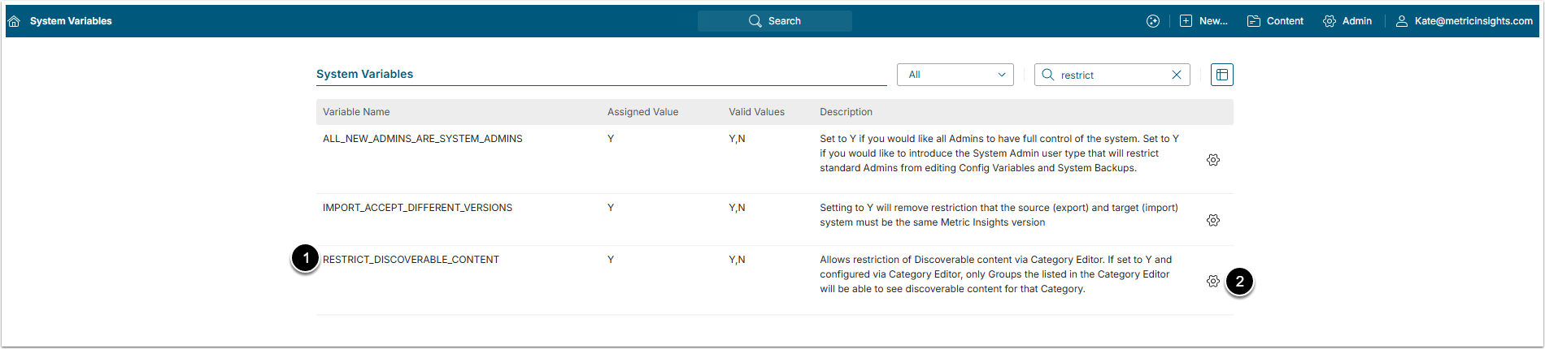The height and width of the screenshot is (349, 1545).
Task: Click the Valid Values column header
Action: click(x=756, y=112)
